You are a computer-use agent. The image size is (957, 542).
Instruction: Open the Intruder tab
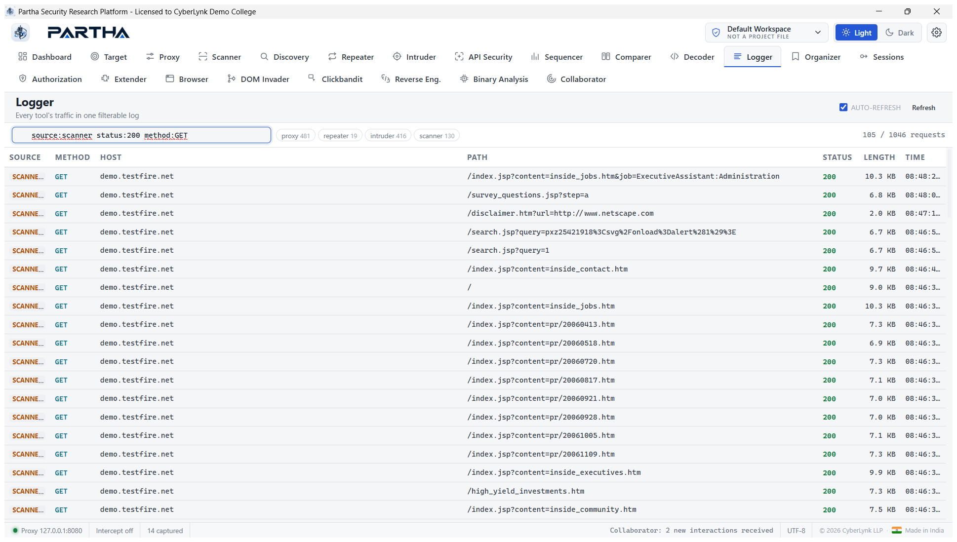click(x=414, y=57)
